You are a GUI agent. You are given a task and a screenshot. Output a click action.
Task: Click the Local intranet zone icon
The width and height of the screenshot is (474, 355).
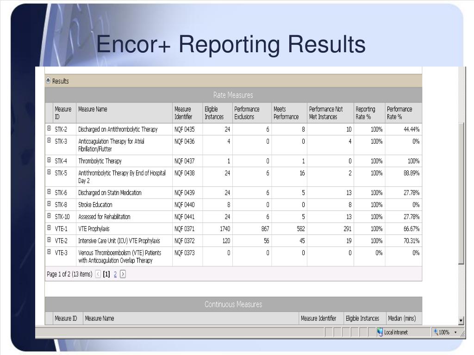(x=380, y=332)
